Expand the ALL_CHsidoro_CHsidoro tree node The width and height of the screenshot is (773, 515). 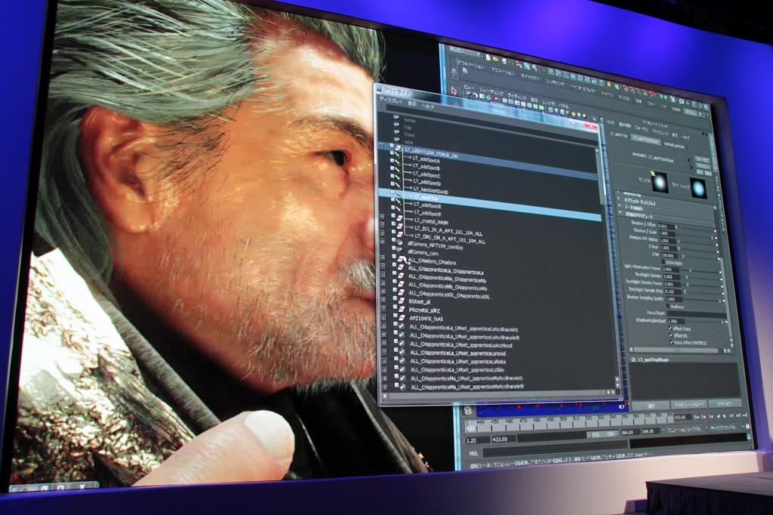(x=383, y=257)
